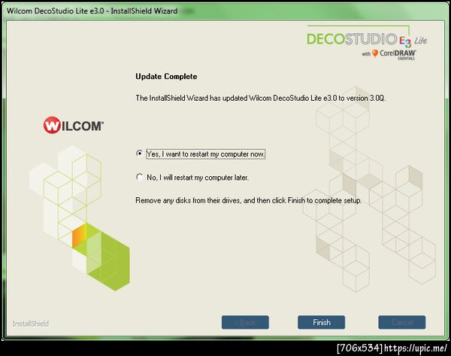Click the Finish button
The image size is (451, 356).
pyautogui.click(x=321, y=322)
